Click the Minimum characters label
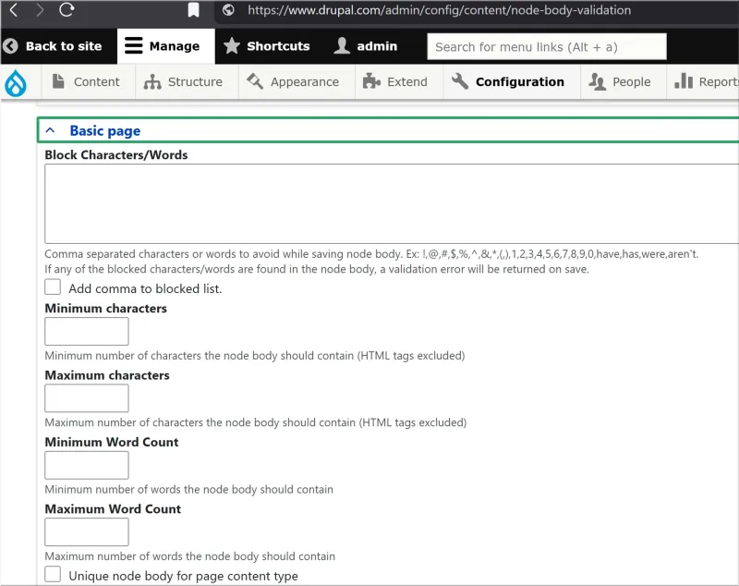 point(105,309)
